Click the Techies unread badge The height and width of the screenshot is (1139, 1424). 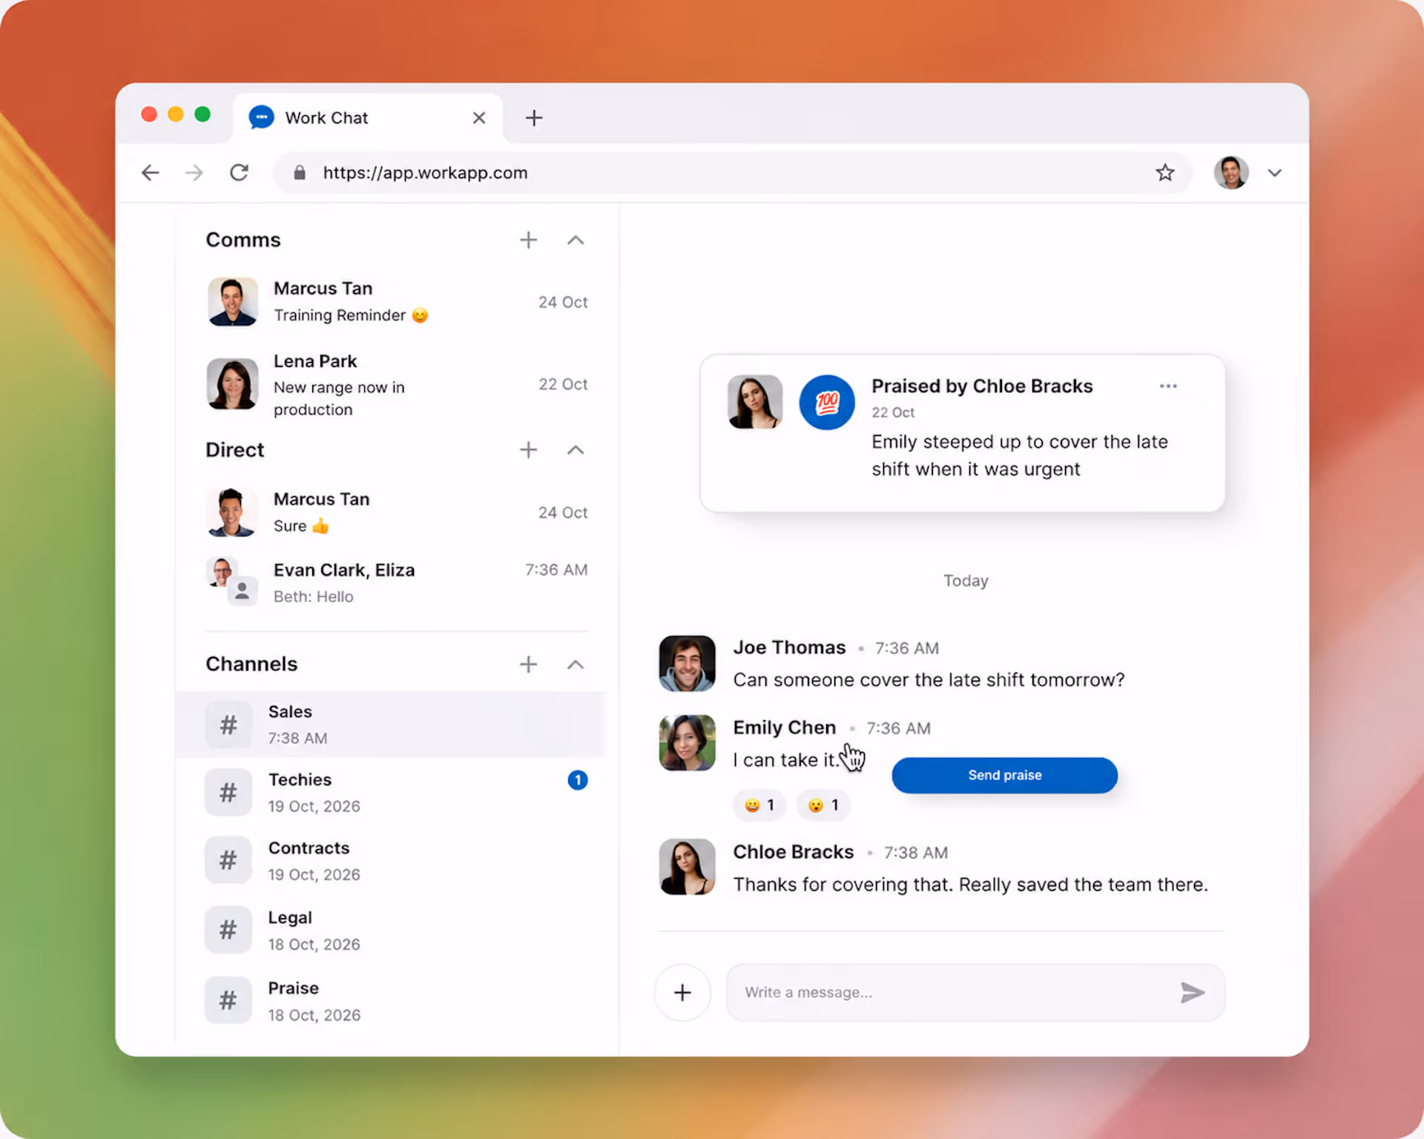click(x=578, y=780)
